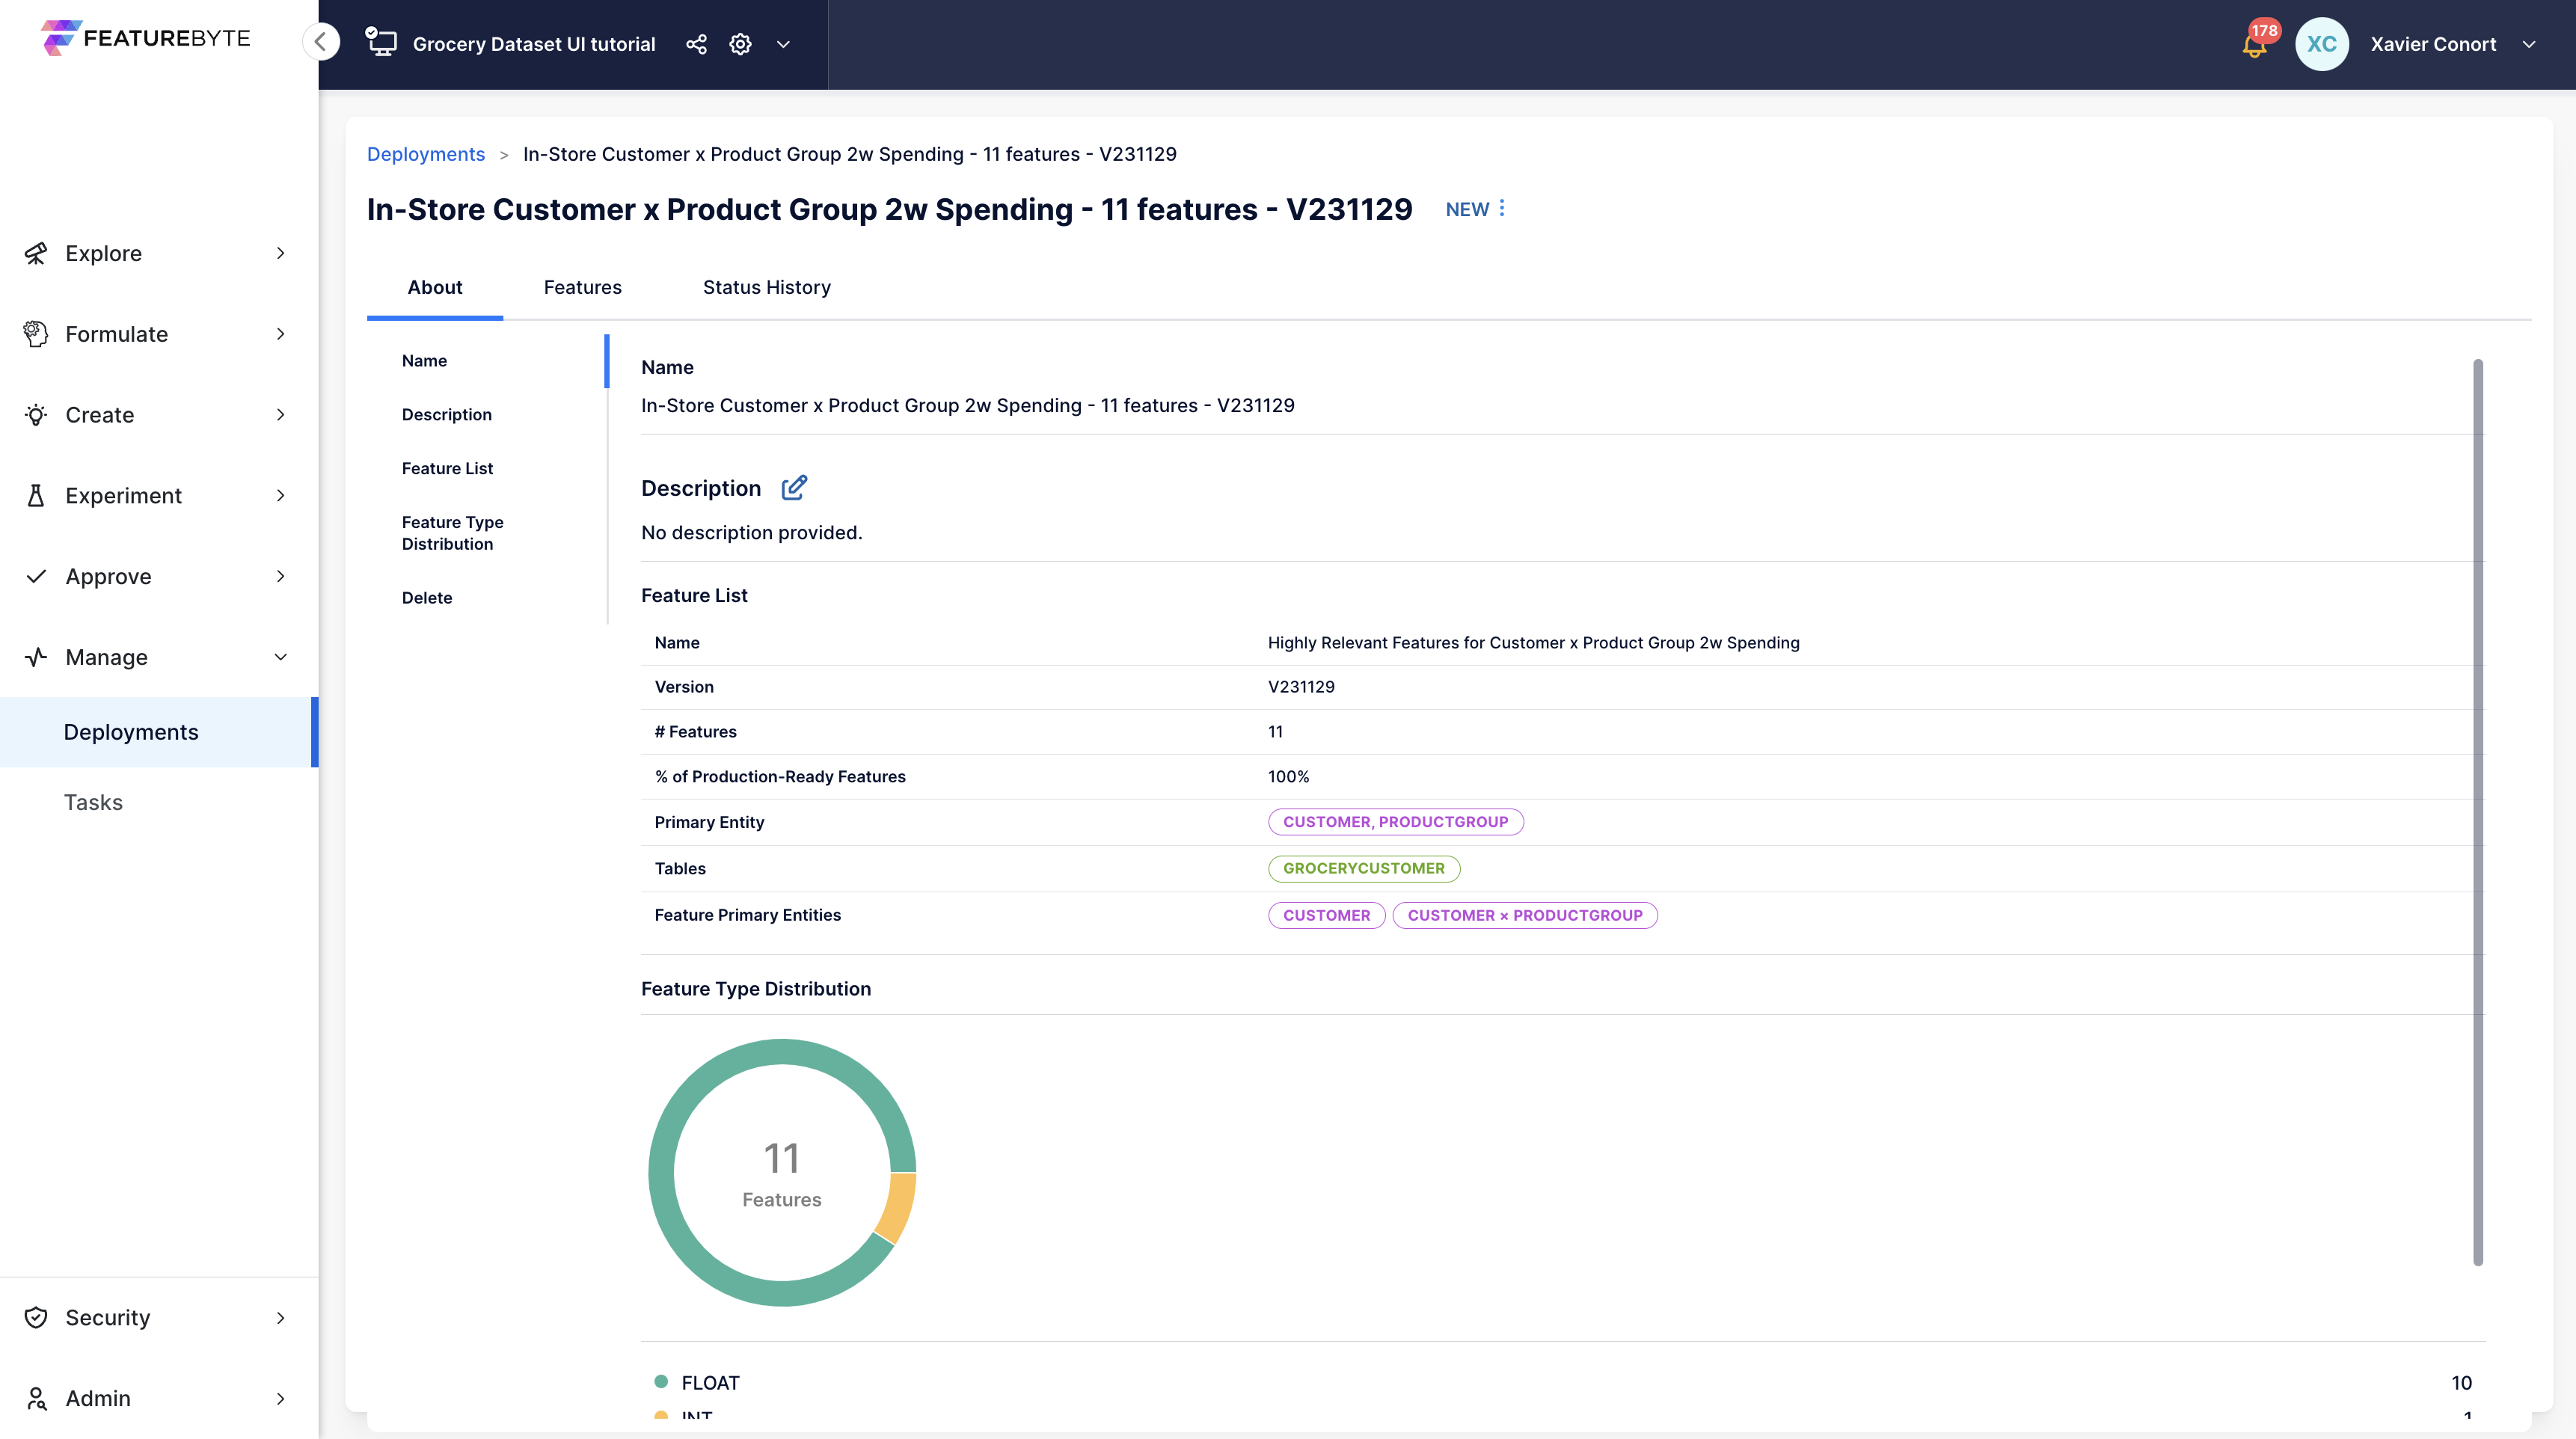Collapse the Manage menu chevron
The image size is (2576, 1439).
click(281, 657)
